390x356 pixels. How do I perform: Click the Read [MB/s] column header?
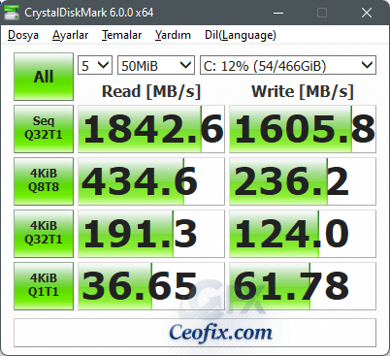(151, 91)
